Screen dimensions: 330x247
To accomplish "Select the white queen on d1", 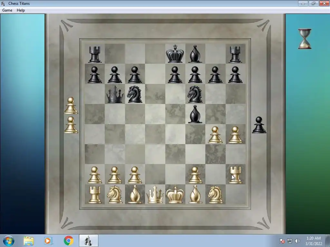I will (x=155, y=195).
